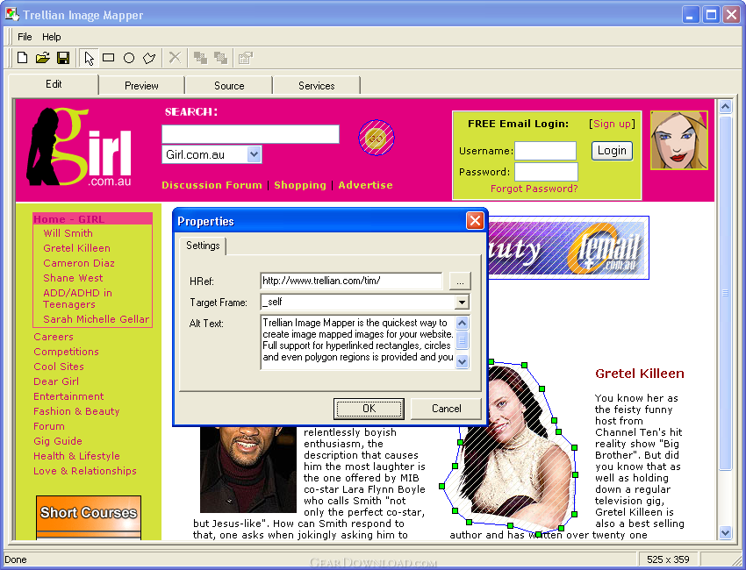Click the Advertise link
Viewport: 746px width, 570px height.
pyautogui.click(x=365, y=185)
